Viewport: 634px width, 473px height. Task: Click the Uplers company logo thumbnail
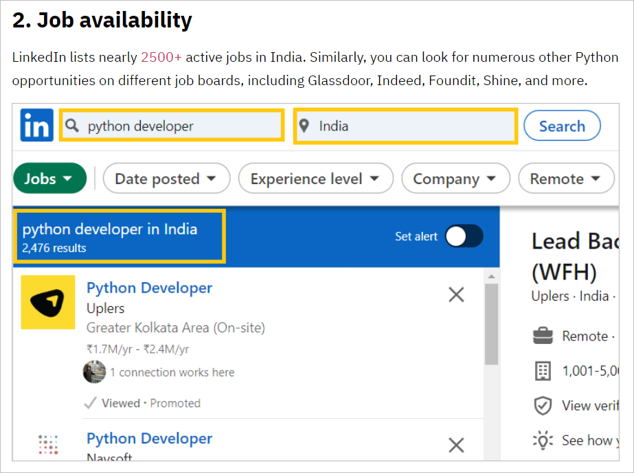pos(48,302)
